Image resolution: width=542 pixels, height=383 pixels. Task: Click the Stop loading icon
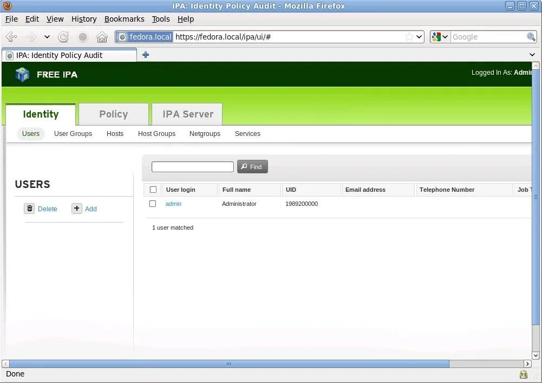[83, 37]
